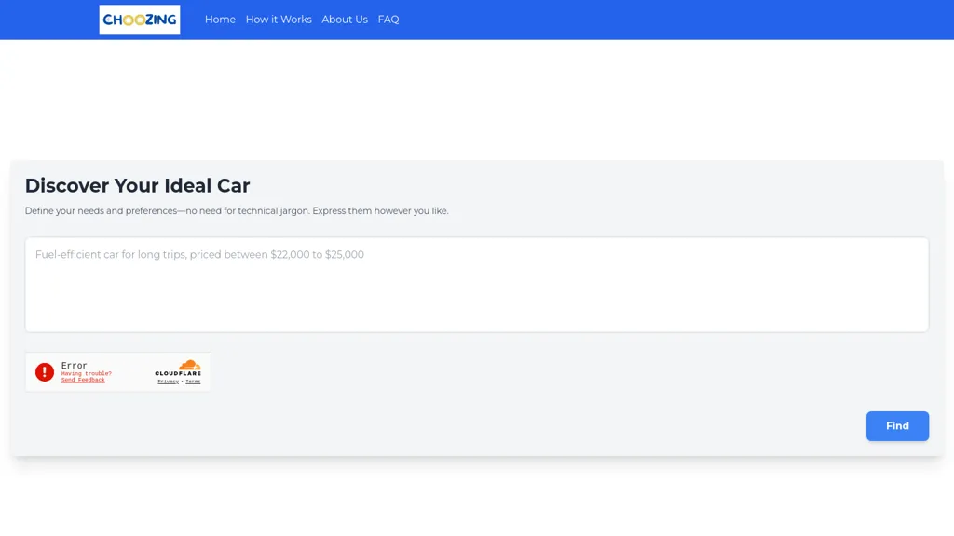This screenshot has width=954, height=536.
Task: Click the 'Having trouble?' message
Action: [86, 373]
